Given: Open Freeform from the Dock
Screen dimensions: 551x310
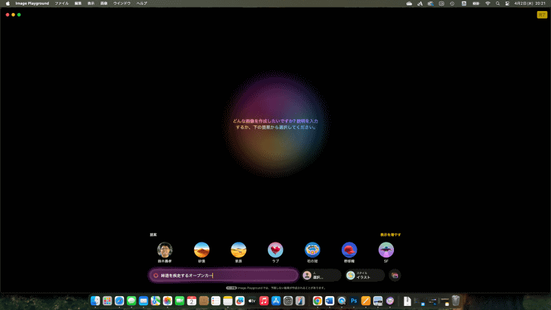Looking at the screenshot, I should coord(240,301).
